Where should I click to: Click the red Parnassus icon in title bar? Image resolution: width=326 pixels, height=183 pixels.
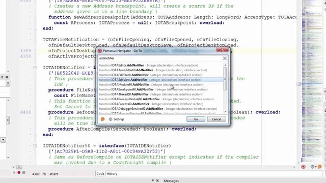pos(100,51)
